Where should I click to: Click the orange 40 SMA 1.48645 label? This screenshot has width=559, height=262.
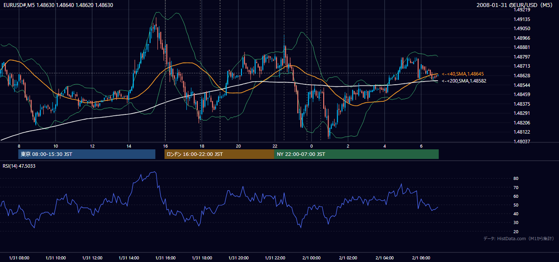463,74
